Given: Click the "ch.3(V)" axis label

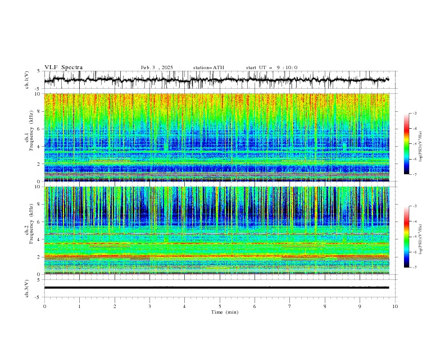Looking at the screenshot, I should click(x=27, y=288).
